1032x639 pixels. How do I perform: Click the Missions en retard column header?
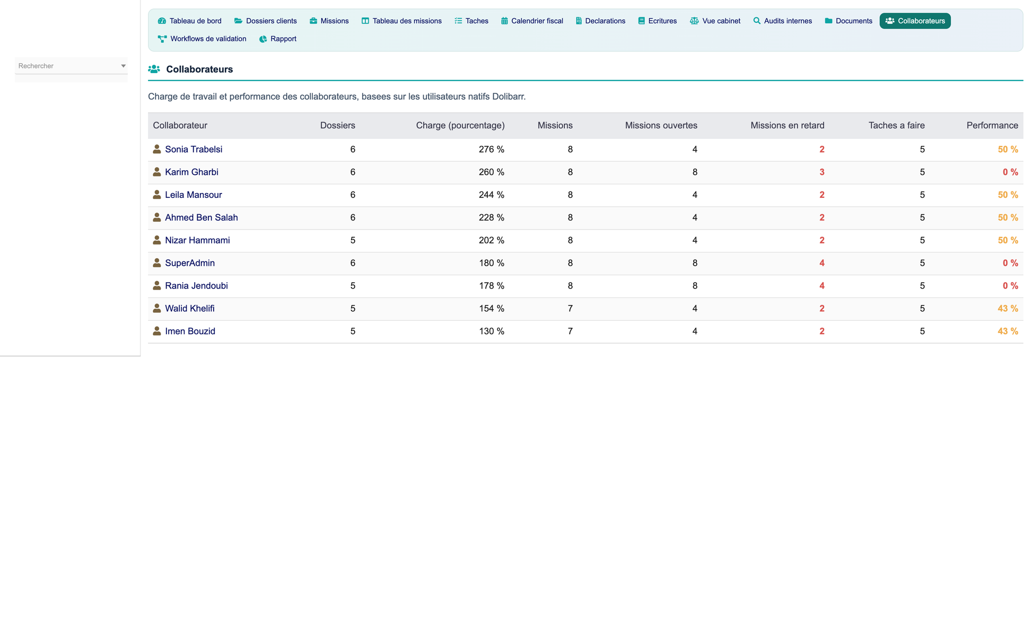pos(788,126)
